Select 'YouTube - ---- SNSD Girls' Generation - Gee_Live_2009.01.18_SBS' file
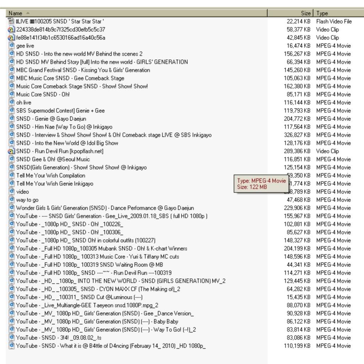364x364 pixels. pyautogui.click(x=112, y=216)
